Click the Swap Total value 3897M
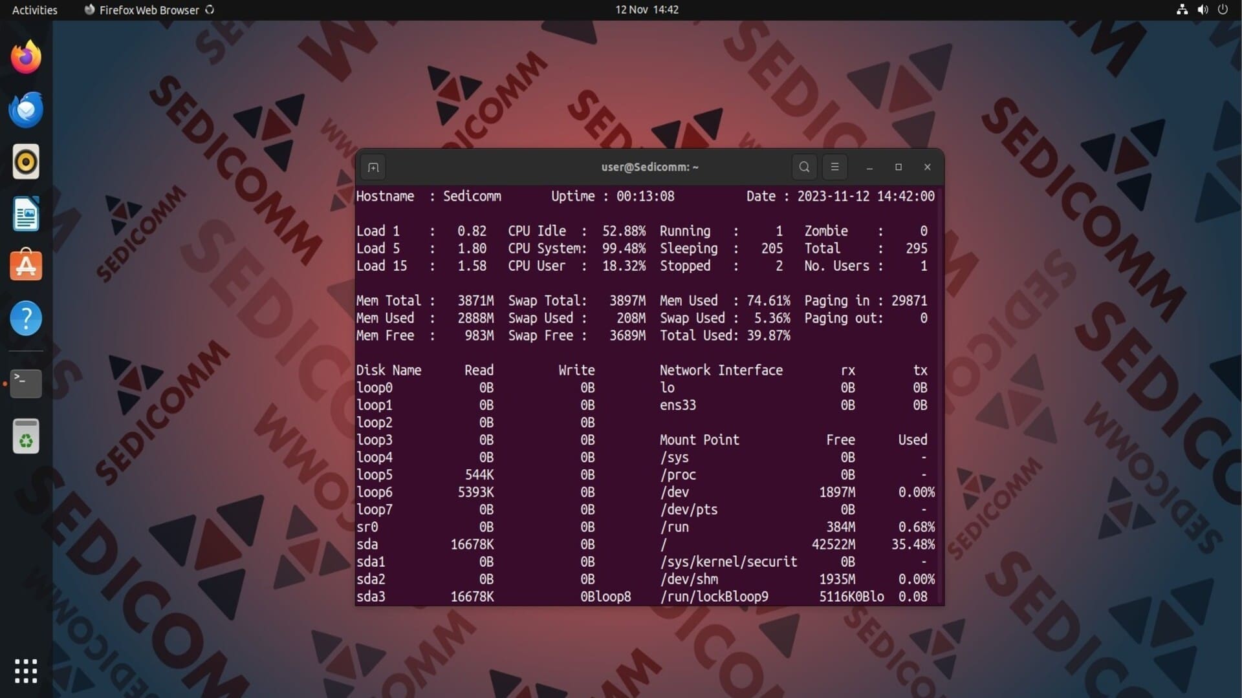This screenshot has height=698, width=1242. 627,301
